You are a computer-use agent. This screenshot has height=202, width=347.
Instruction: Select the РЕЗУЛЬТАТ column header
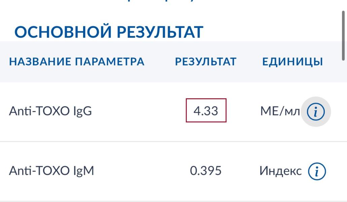[206, 62]
